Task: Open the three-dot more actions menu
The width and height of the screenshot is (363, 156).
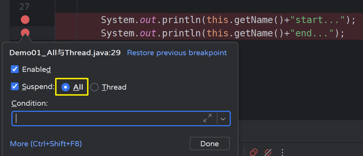Action: pyautogui.click(x=282, y=152)
